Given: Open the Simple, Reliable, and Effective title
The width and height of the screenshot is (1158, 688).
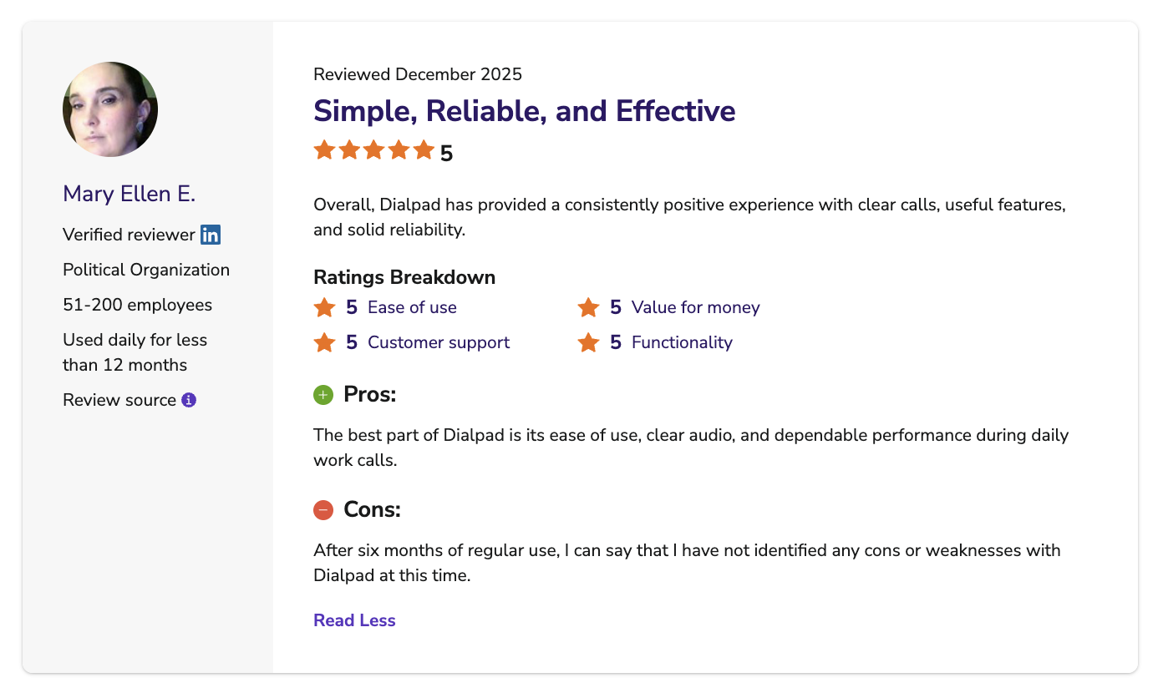Looking at the screenshot, I should coord(525,111).
